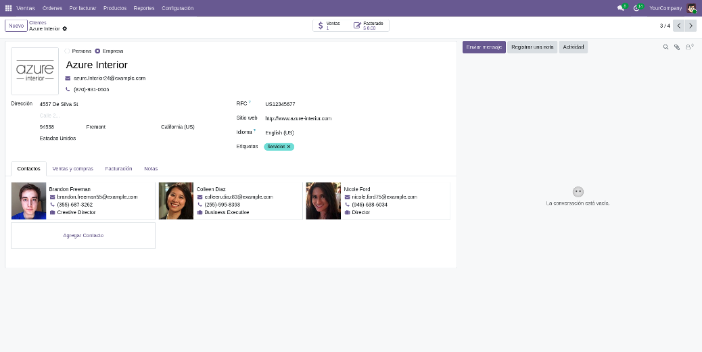Click the Actividad button
Viewport: 702px width, 352px height.
point(573,47)
